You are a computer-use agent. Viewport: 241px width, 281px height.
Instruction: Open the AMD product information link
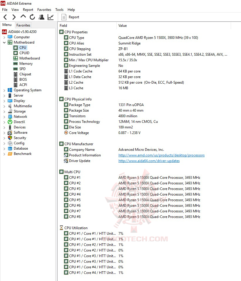pos(161,155)
